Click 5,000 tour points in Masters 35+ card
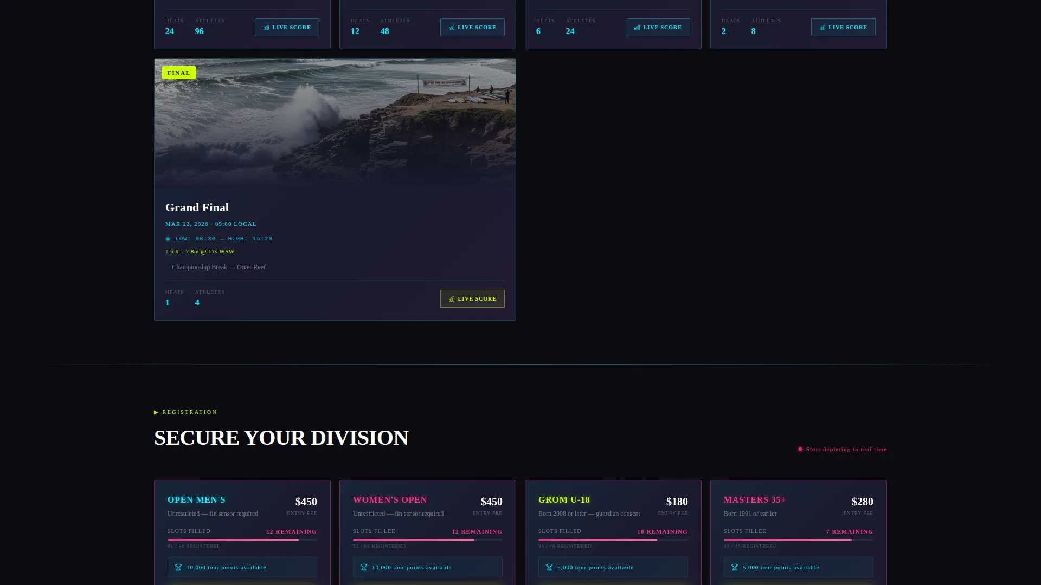Viewport: 1041px width, 585px height. [781, 567]
